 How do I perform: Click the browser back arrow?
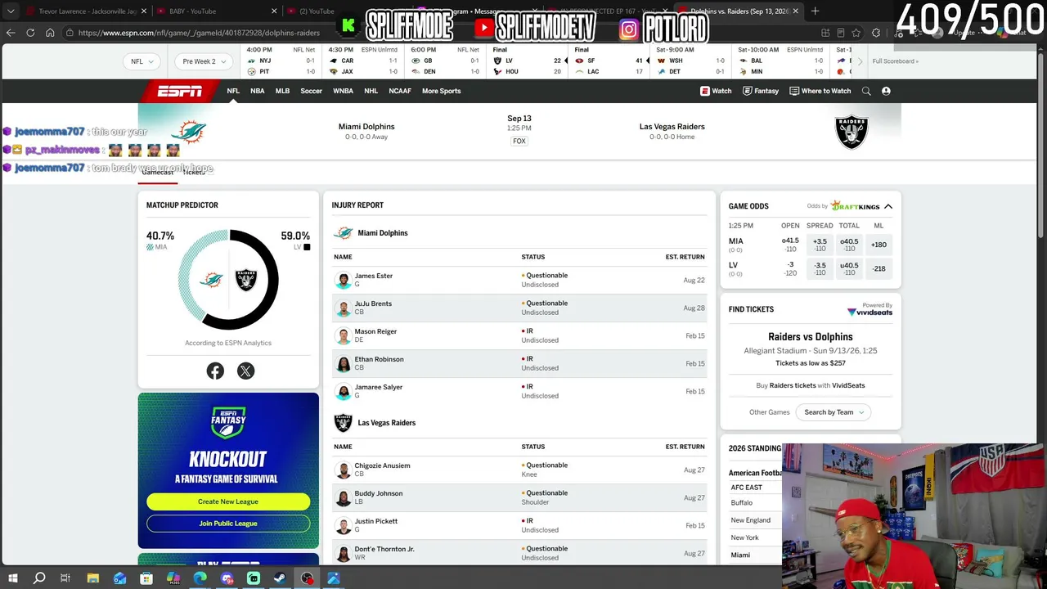coord(11,33)
